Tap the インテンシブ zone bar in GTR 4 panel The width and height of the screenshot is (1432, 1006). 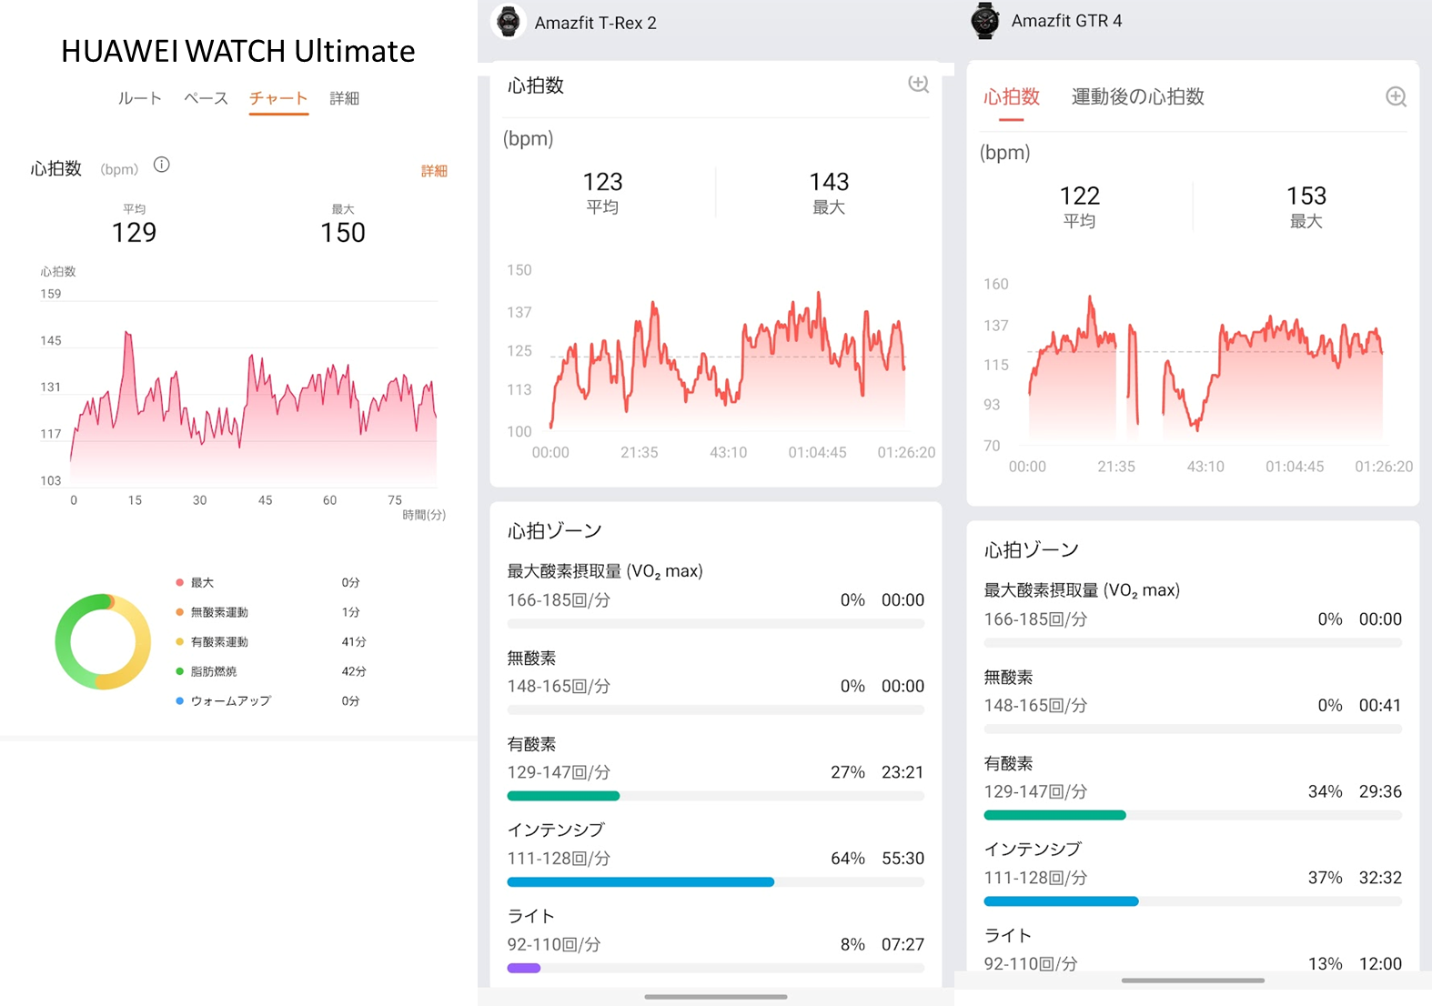point(1193,901)
